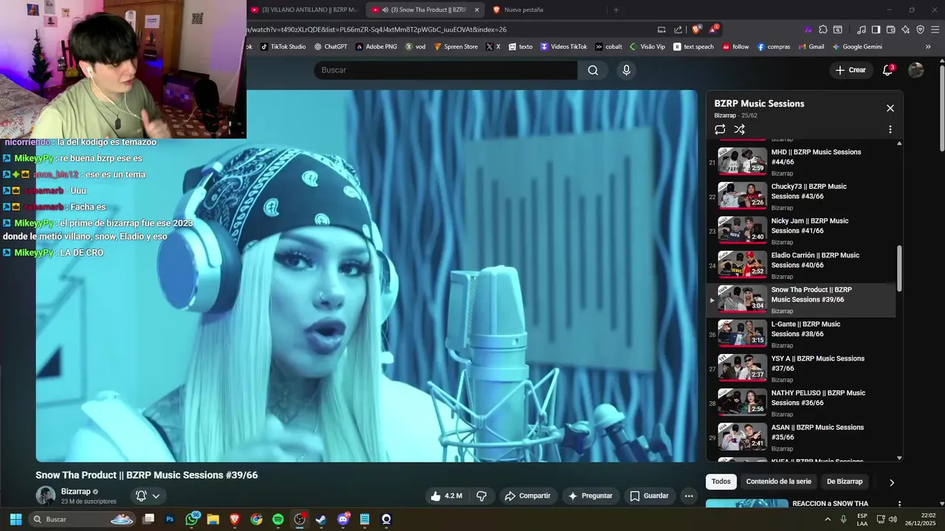Image resolution: width=945 pixels, height=531 pixels.
Task: Open Steam from taskbar
Action: 321,519
